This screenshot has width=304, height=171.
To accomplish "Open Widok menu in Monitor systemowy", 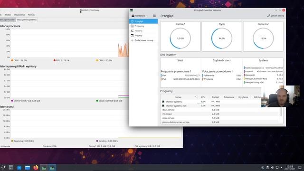I will (8, 15).
